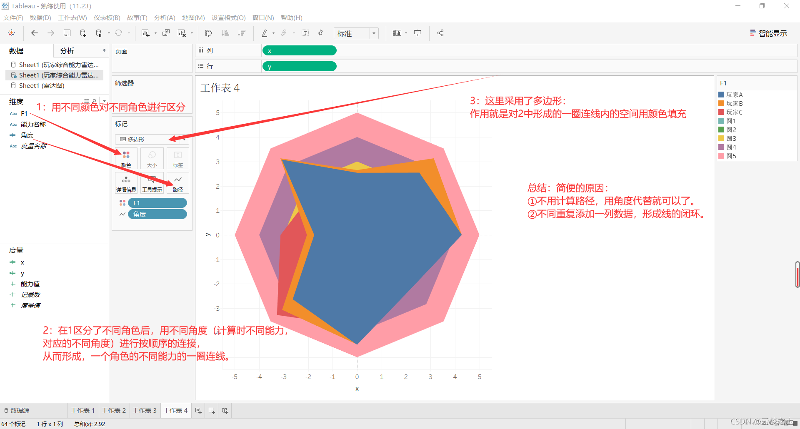Select the 角度 pill on Marks card

tap(157, 214)
